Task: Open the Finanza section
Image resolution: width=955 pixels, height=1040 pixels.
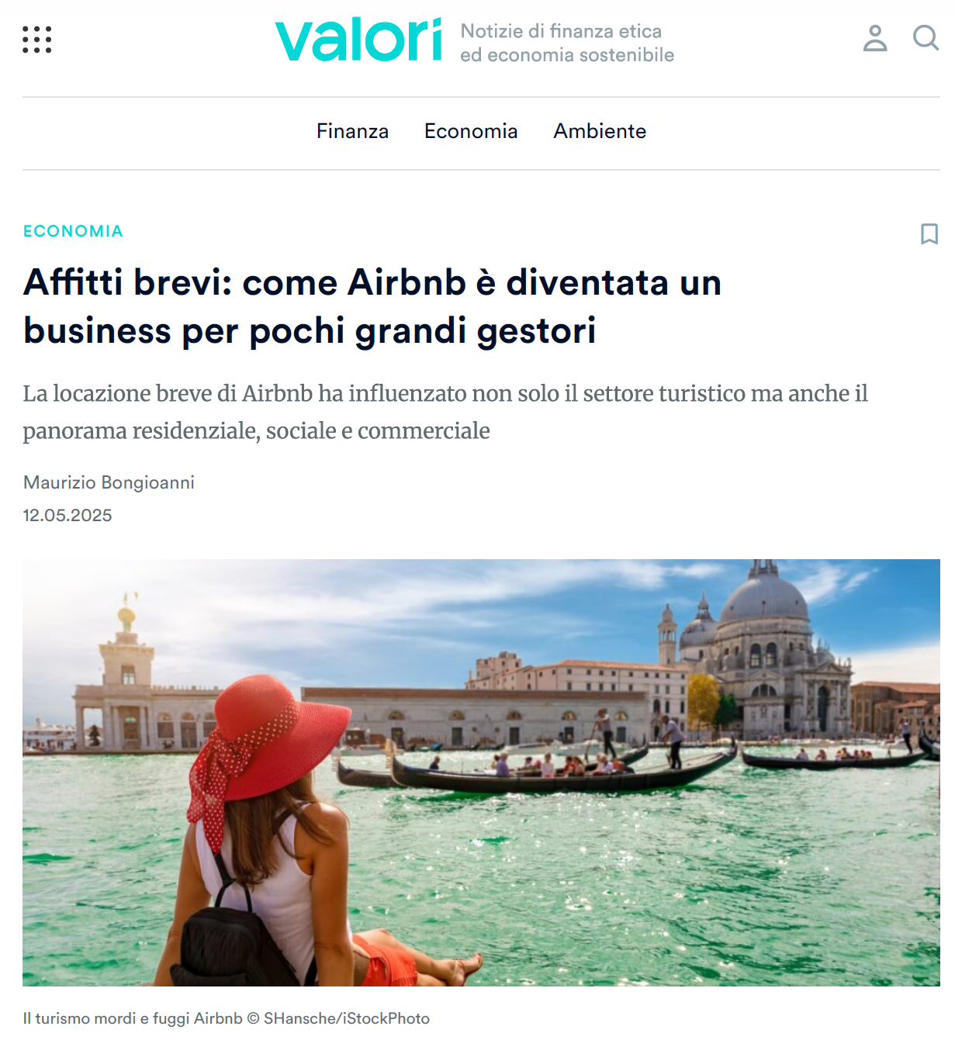Action: click(352, 131)
